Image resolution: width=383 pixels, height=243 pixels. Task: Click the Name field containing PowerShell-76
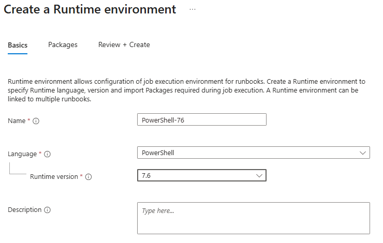pos(202,119)
